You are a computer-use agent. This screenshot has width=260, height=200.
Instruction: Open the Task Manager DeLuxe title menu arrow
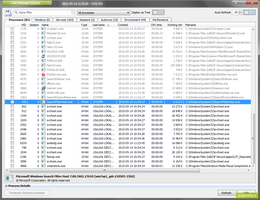(48, 3)
